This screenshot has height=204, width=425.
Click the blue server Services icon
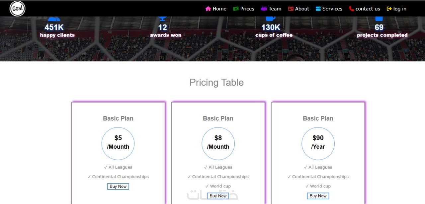click(318, 9)
